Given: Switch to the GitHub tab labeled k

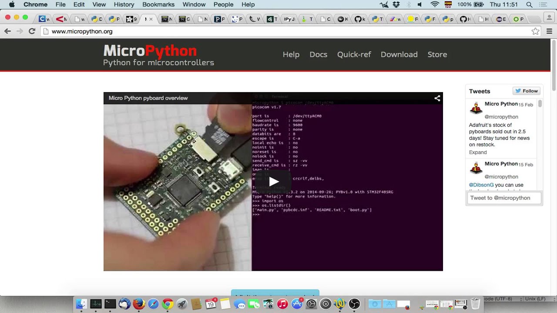Looking at the screenshot, I should pyautogui.click(x=360, y=19).
